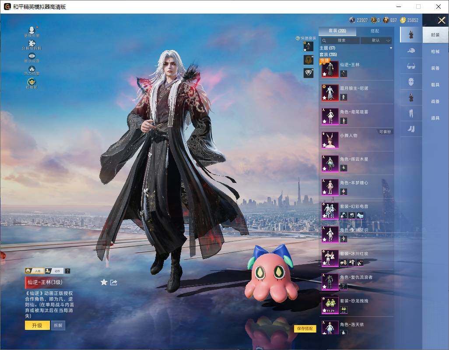449x350 pixels.
Task: Switch to the 装备 side tab
Action: (435, 68)
